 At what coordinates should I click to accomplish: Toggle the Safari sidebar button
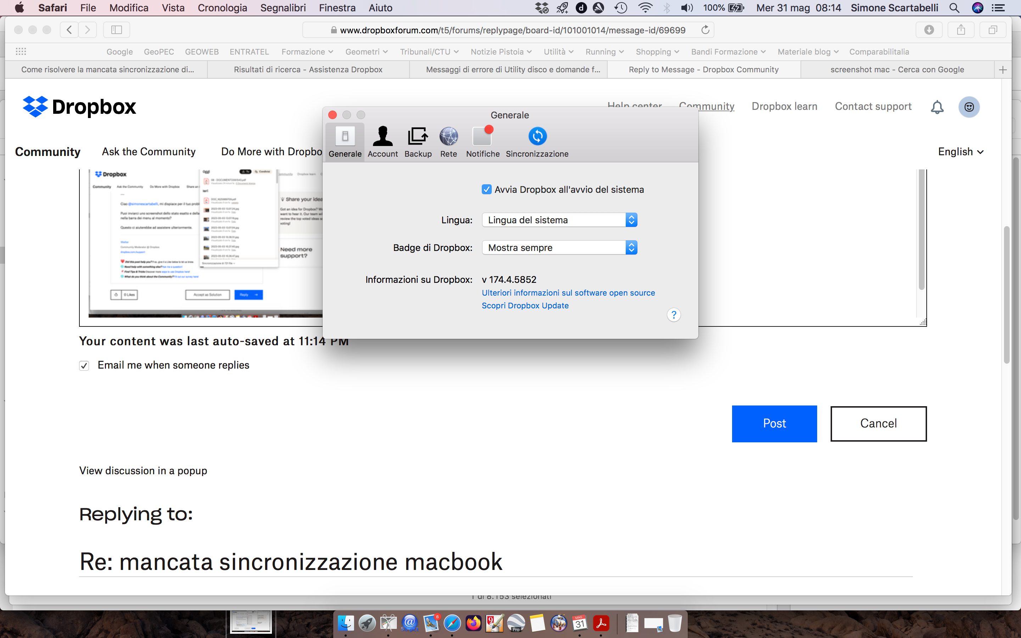click(x=116, y=30)
